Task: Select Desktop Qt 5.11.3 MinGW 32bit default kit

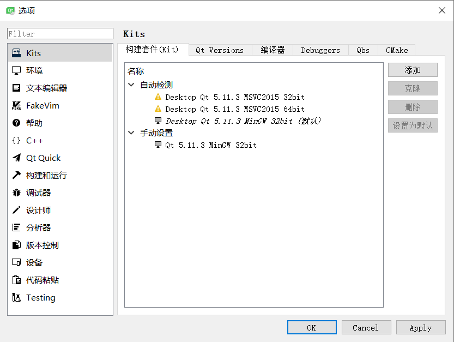Action: coord(229,121)
